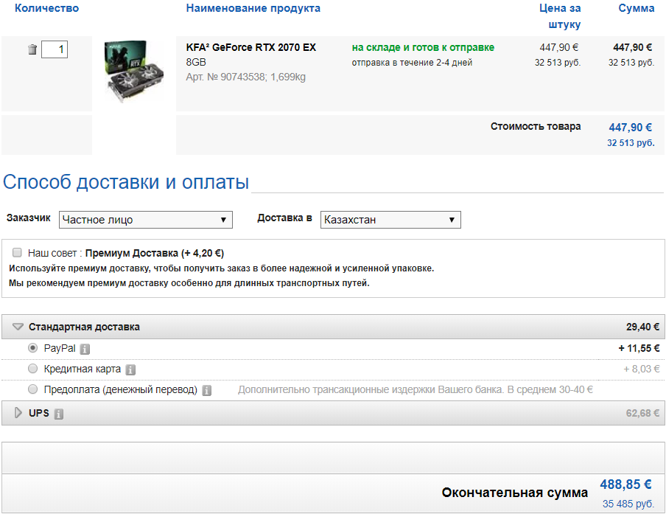This screenshot has width=666, height=514.
Task: Click the quantity input field
Action: [55, 49]
